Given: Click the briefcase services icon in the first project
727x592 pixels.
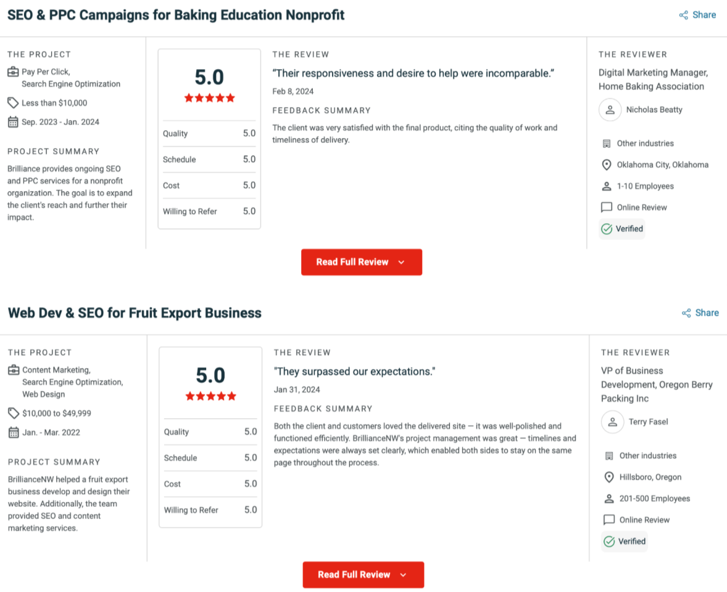Looking at the screenshot, I should (x=13, y=72).
